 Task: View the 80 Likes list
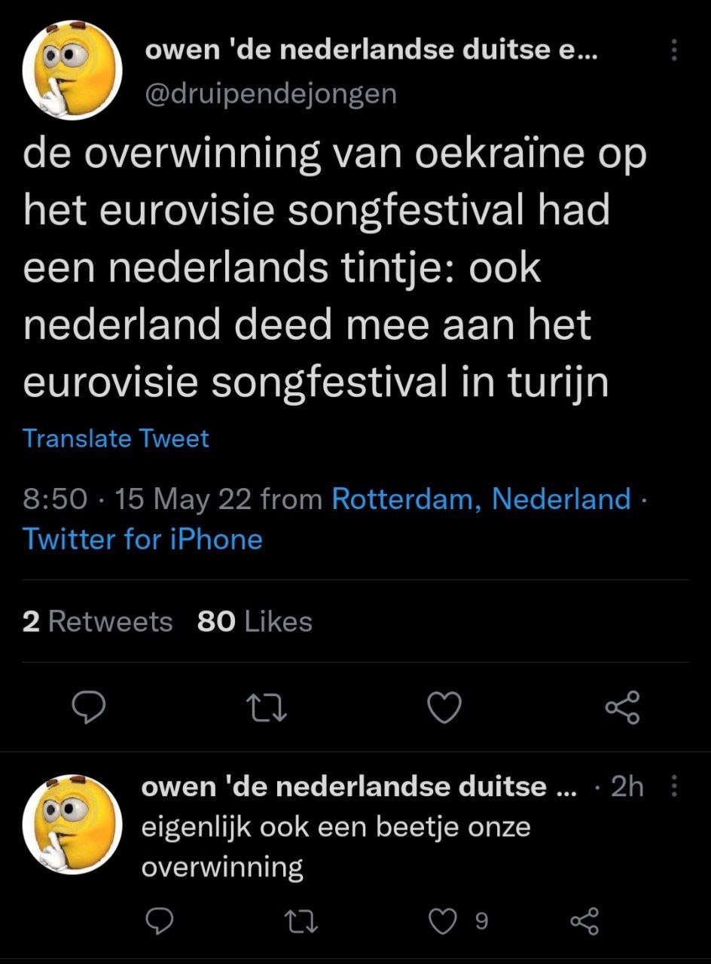[x=255, y=622]
